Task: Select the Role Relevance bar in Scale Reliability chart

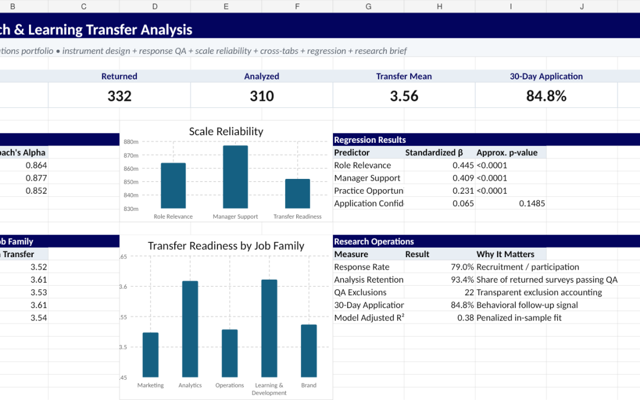Action: [x=173, y=185]
